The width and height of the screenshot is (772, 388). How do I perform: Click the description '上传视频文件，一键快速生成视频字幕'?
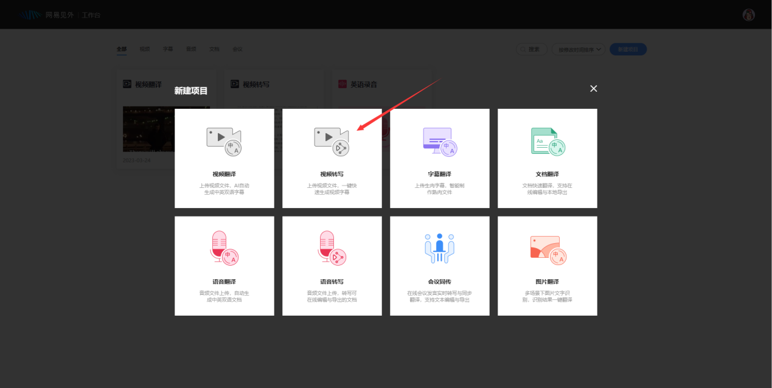coord(332,189)
